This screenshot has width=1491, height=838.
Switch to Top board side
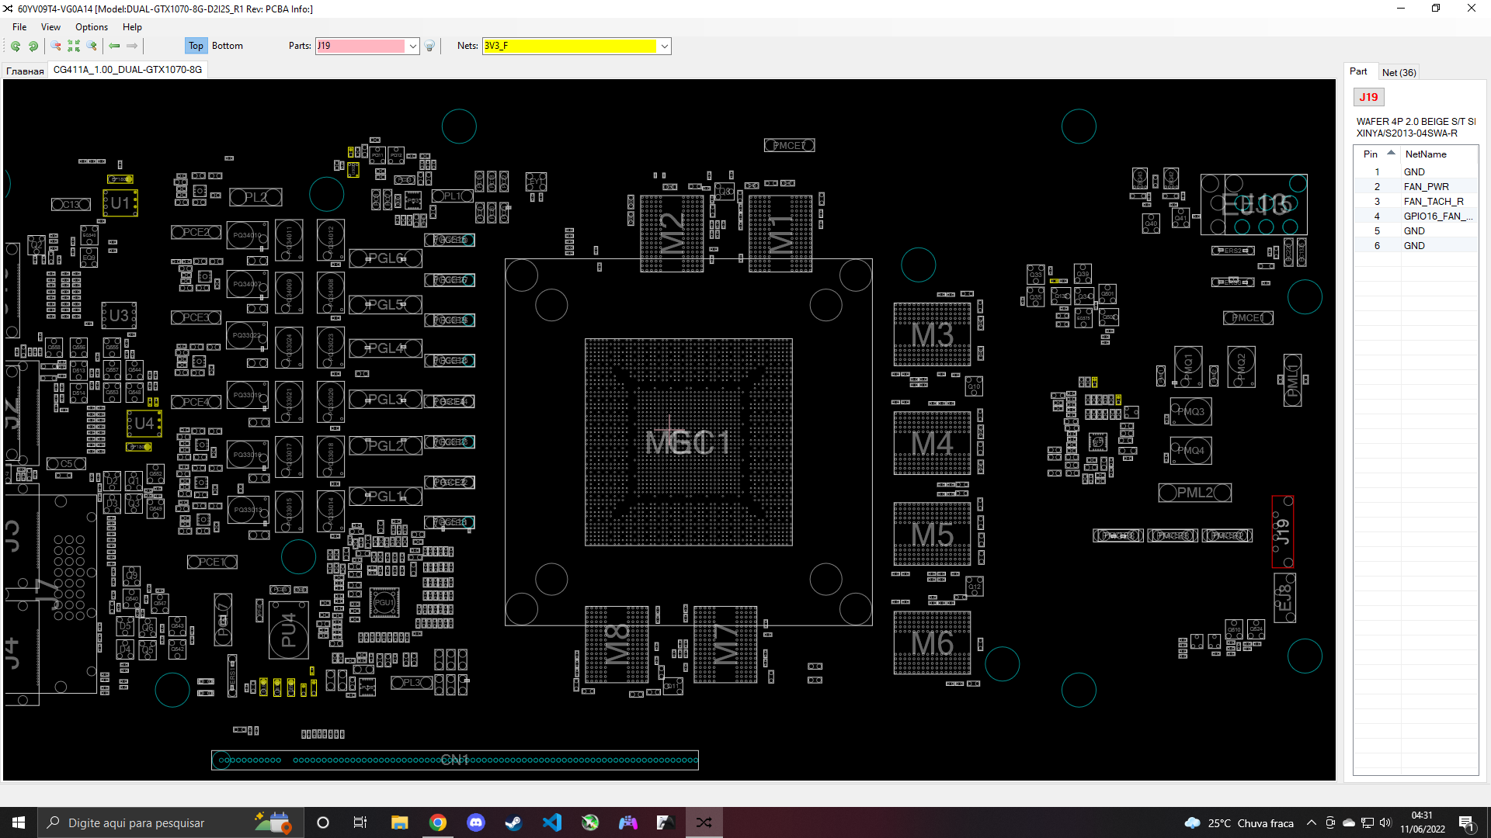coord(196,46)
